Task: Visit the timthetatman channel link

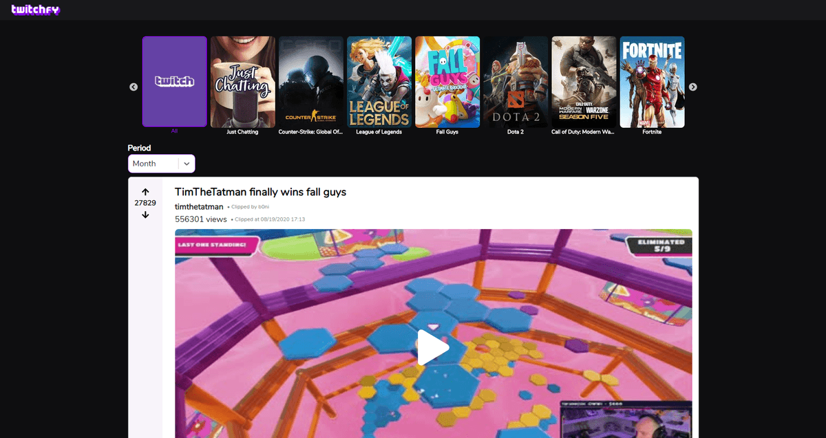Action: (199, 207)
